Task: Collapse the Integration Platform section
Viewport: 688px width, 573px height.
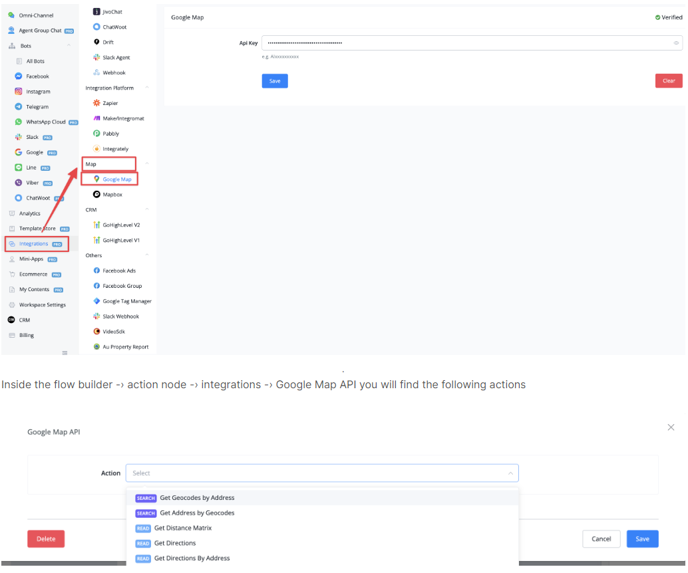Action: point(147,88)
